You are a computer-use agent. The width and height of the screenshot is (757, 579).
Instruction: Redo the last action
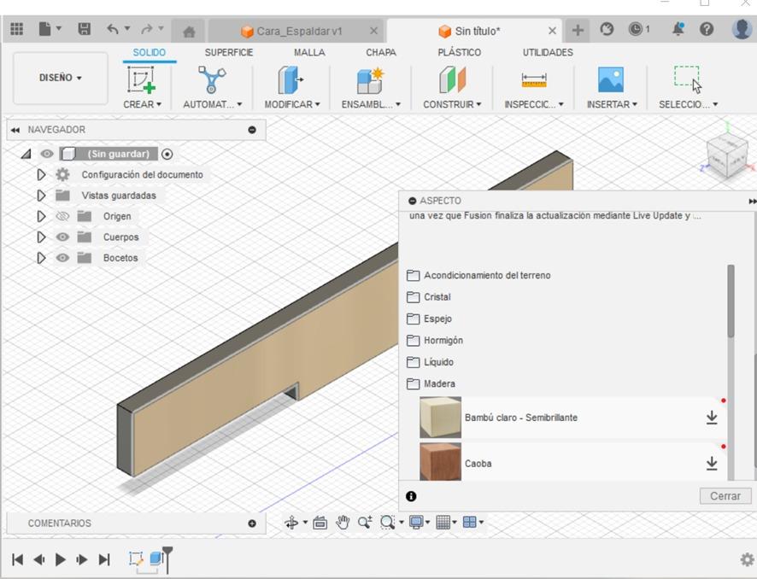(147, 29)
